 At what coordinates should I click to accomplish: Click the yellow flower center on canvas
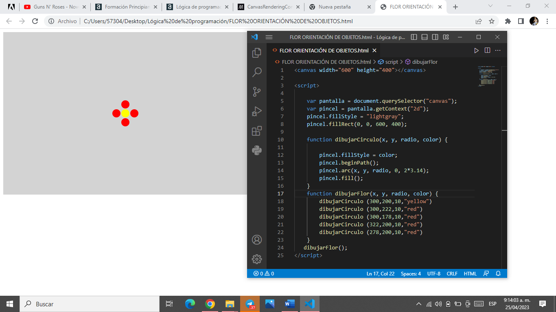pyautogui.click(x=125, y=113)
